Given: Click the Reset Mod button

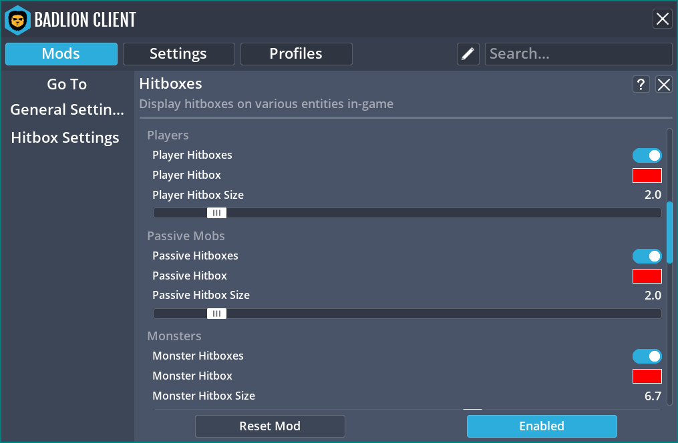Looking at the screenshot, I should (x=270, y=426).
